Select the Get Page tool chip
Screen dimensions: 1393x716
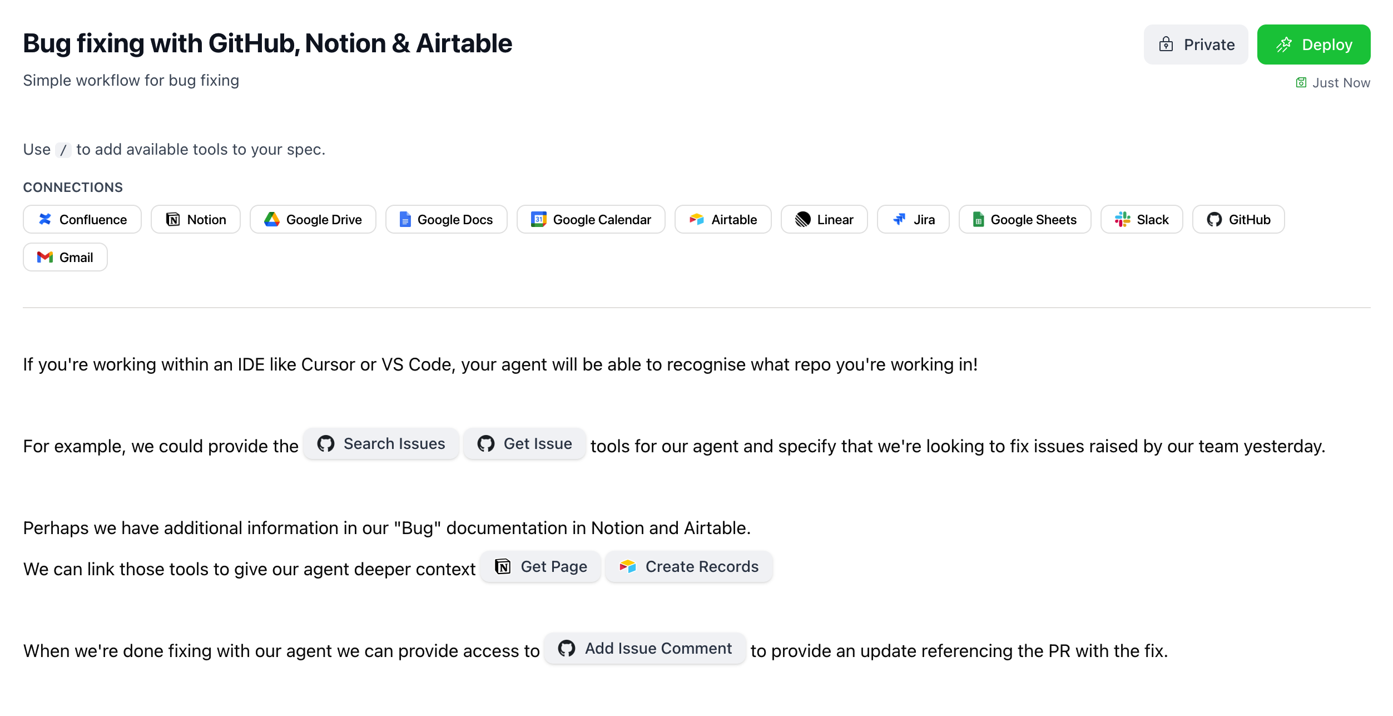click(541, 567)
